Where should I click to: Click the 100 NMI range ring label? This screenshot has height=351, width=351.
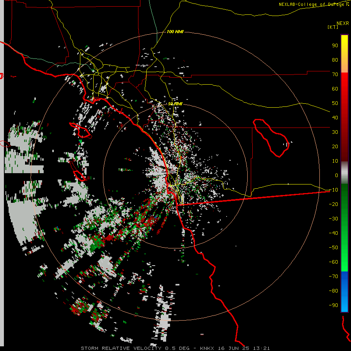175,32
